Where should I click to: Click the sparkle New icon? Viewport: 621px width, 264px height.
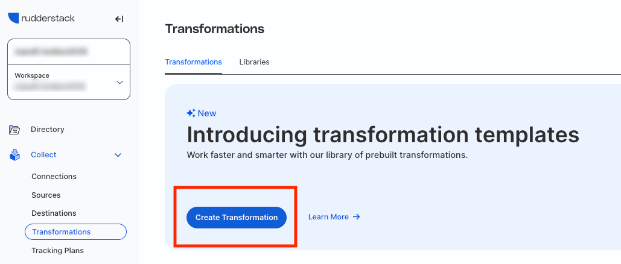(191, 113)
